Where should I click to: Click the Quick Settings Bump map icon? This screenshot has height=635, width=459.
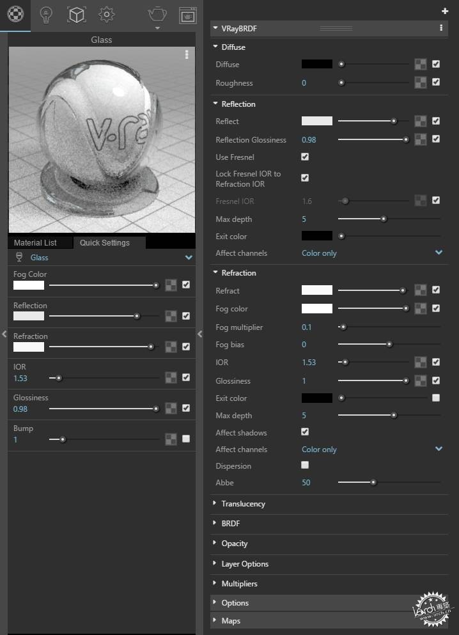[171, 439]
